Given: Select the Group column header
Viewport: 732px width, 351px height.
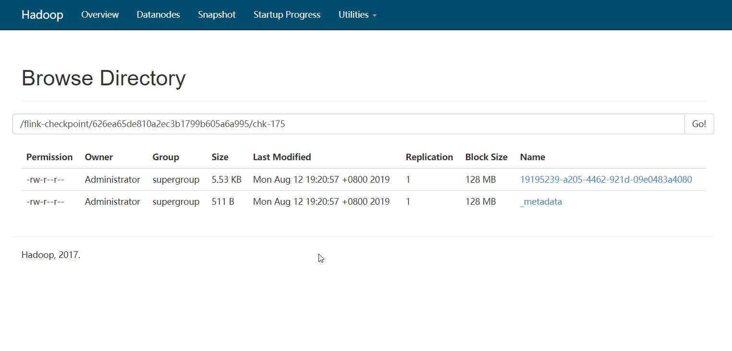Looking at the screenshot, I should coord(166,157).
